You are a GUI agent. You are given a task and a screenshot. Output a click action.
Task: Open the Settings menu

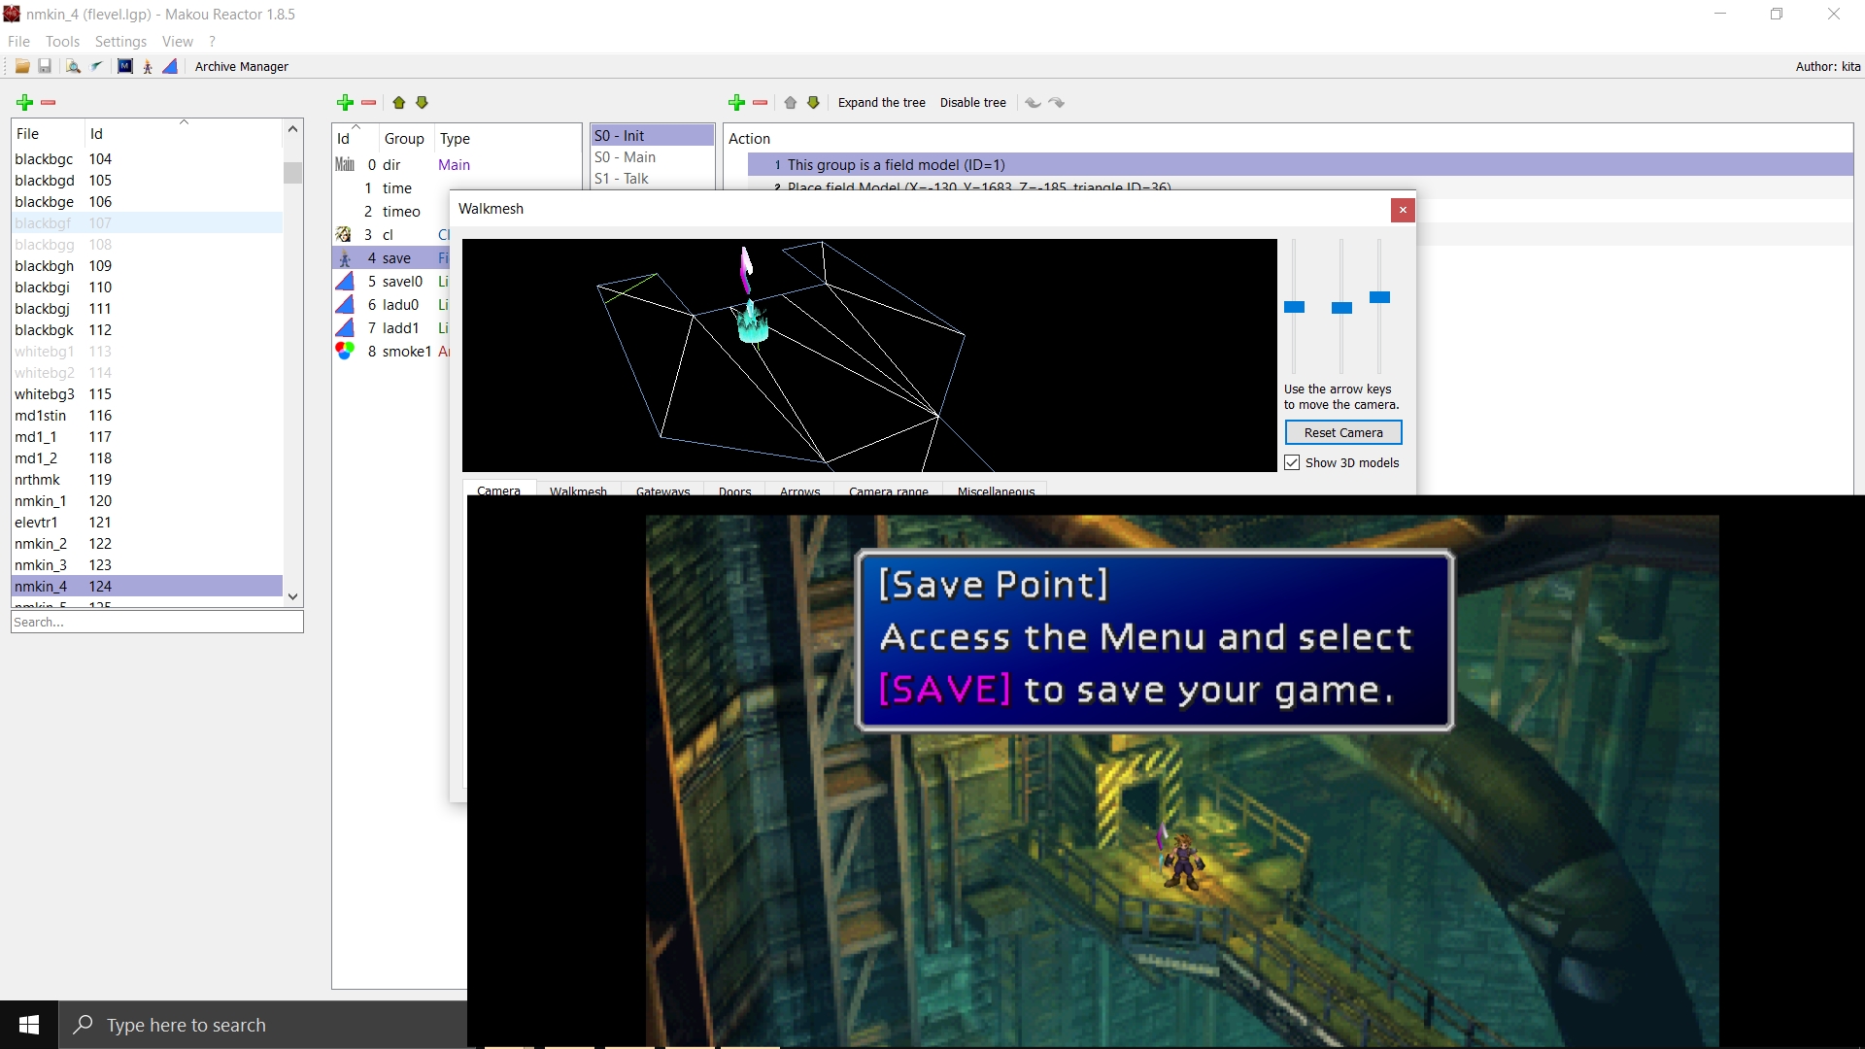pos(120,42)
